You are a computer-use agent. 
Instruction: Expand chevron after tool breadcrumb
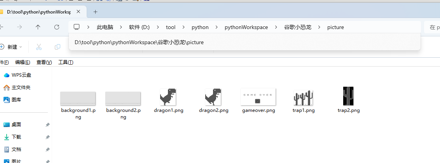click(x=183, y=27)
